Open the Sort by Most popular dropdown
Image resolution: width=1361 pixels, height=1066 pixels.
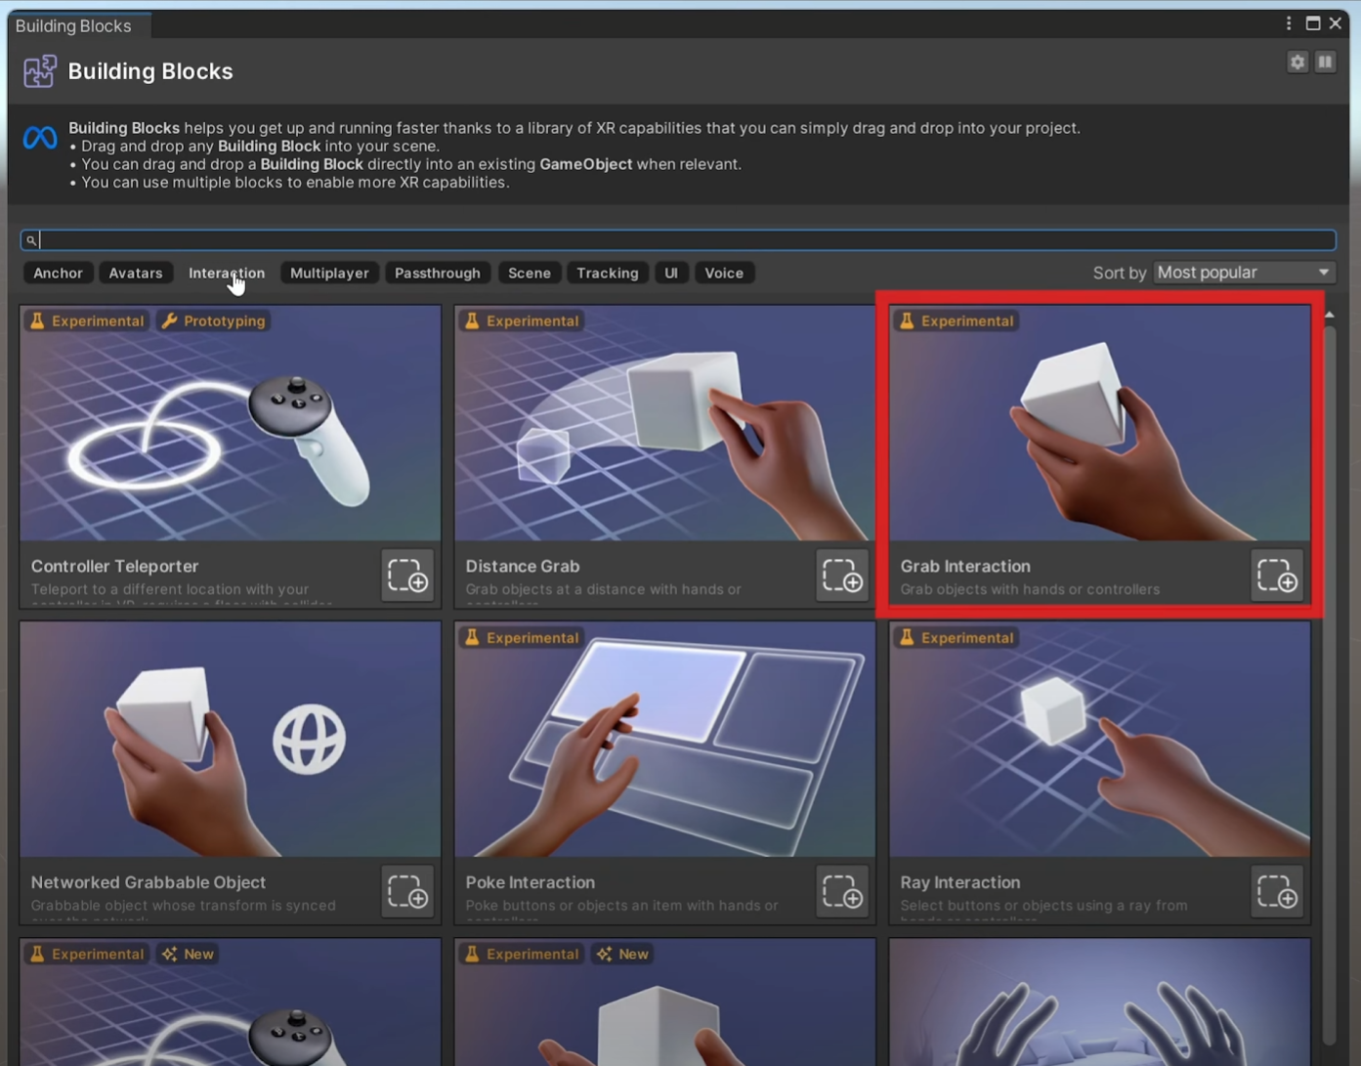click(x=1244, y=273)
